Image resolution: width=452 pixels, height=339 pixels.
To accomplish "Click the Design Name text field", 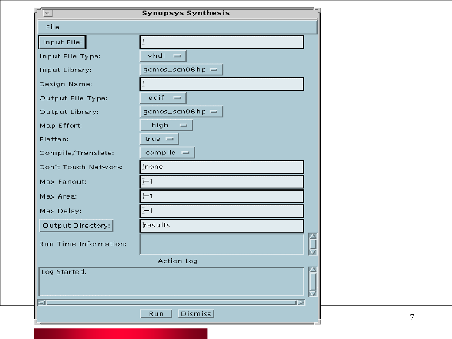I will click(222, 84).
